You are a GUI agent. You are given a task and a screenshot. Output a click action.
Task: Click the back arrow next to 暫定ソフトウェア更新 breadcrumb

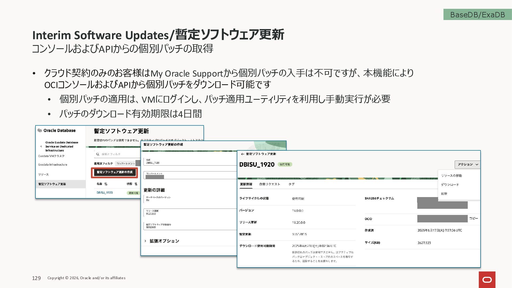(242, 154)
